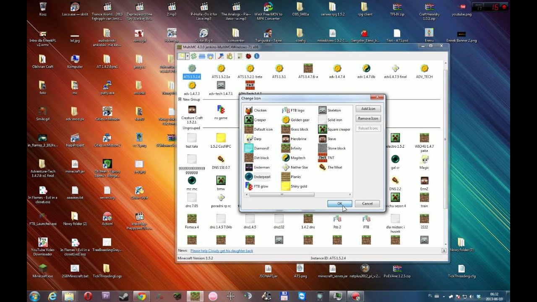The image size is (537, 302).
Task: Click the Add Icon button
Action: 368,109
